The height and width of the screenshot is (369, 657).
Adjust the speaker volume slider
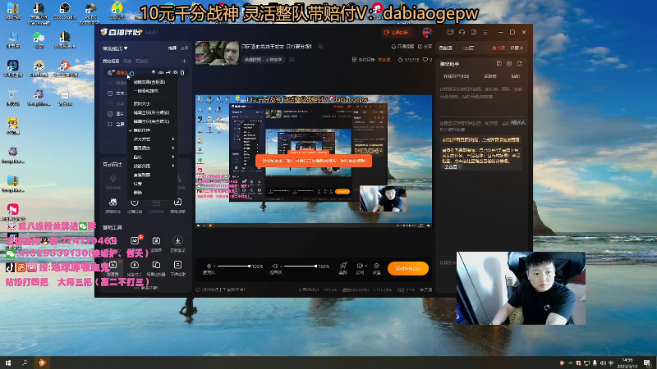[300, 266]
